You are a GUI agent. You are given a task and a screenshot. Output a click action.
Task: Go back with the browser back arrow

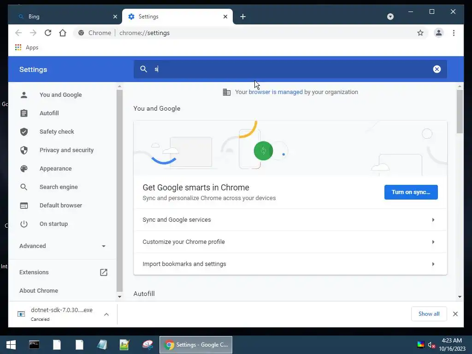(18, 33)
